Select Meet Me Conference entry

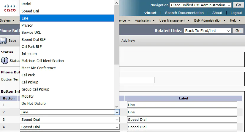coord(39,68)
